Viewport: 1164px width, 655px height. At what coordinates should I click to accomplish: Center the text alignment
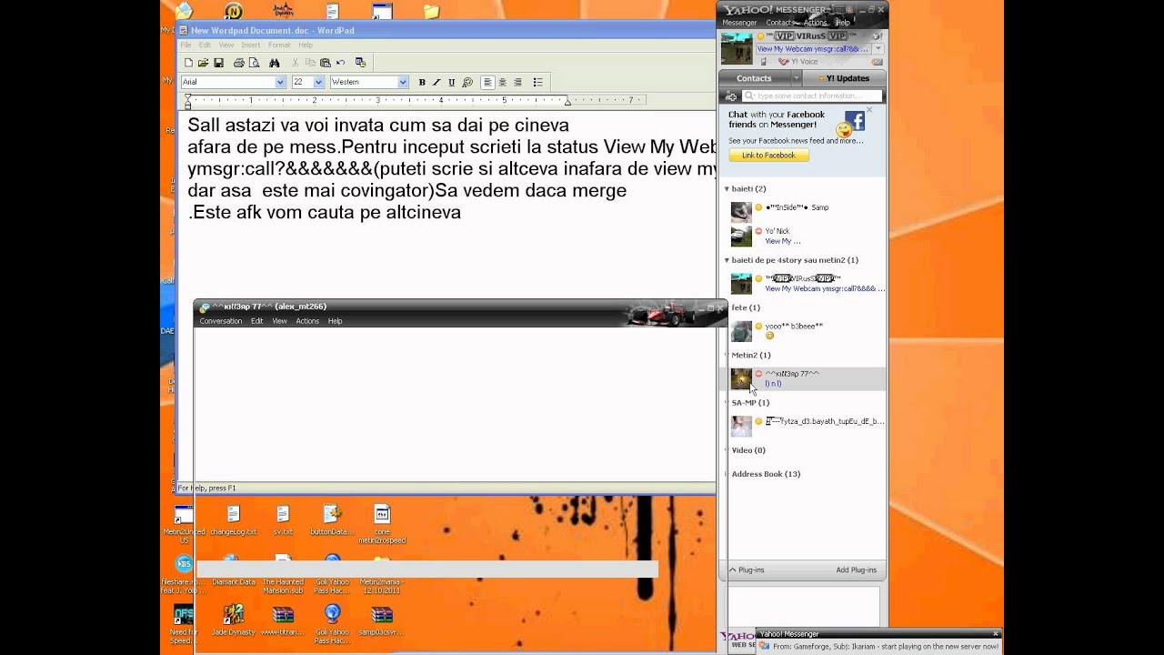pos(503,82)
